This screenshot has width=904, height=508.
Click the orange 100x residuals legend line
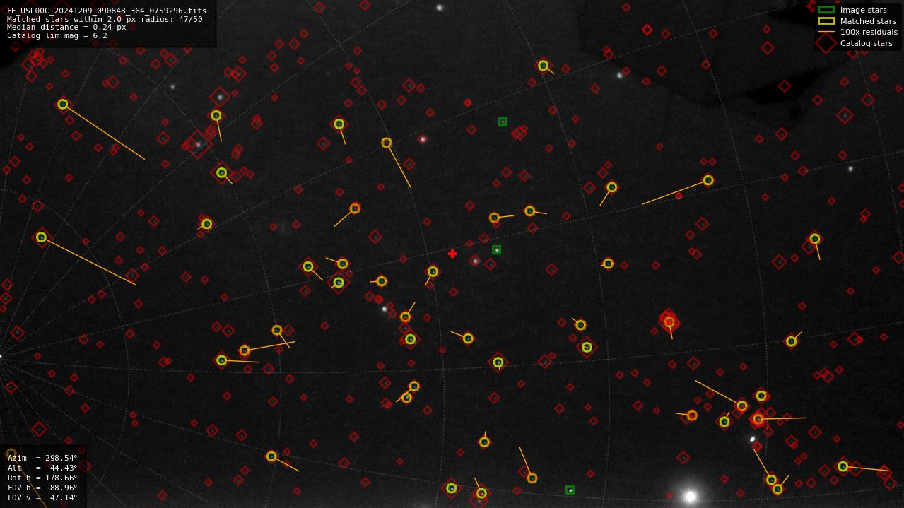(x=826, y=32)
